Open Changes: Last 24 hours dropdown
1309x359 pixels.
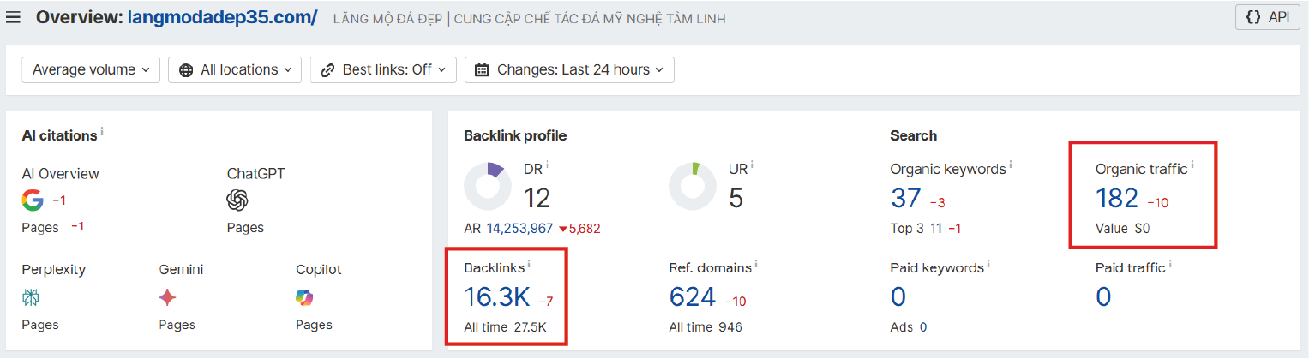click(x=569, y=70)
